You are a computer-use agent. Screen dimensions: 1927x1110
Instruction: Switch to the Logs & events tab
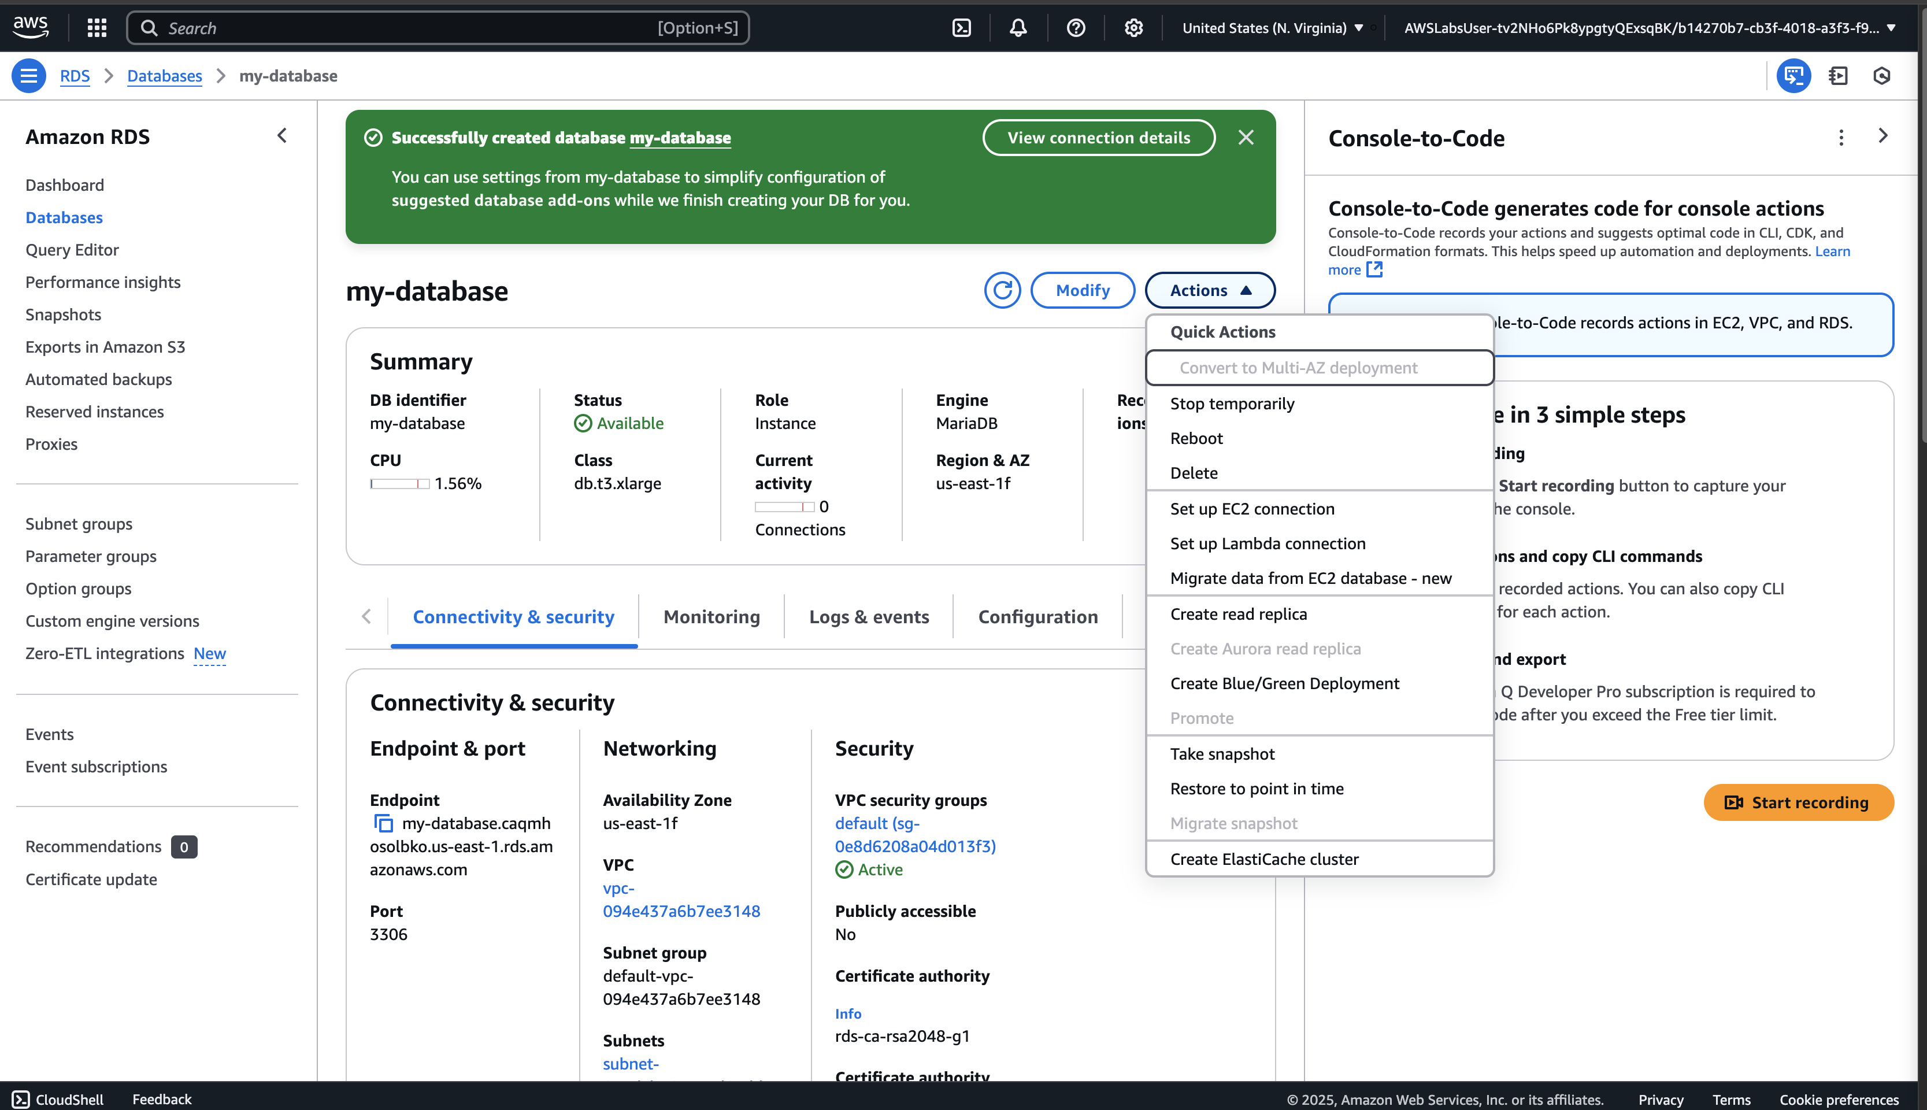coord(869,617)
